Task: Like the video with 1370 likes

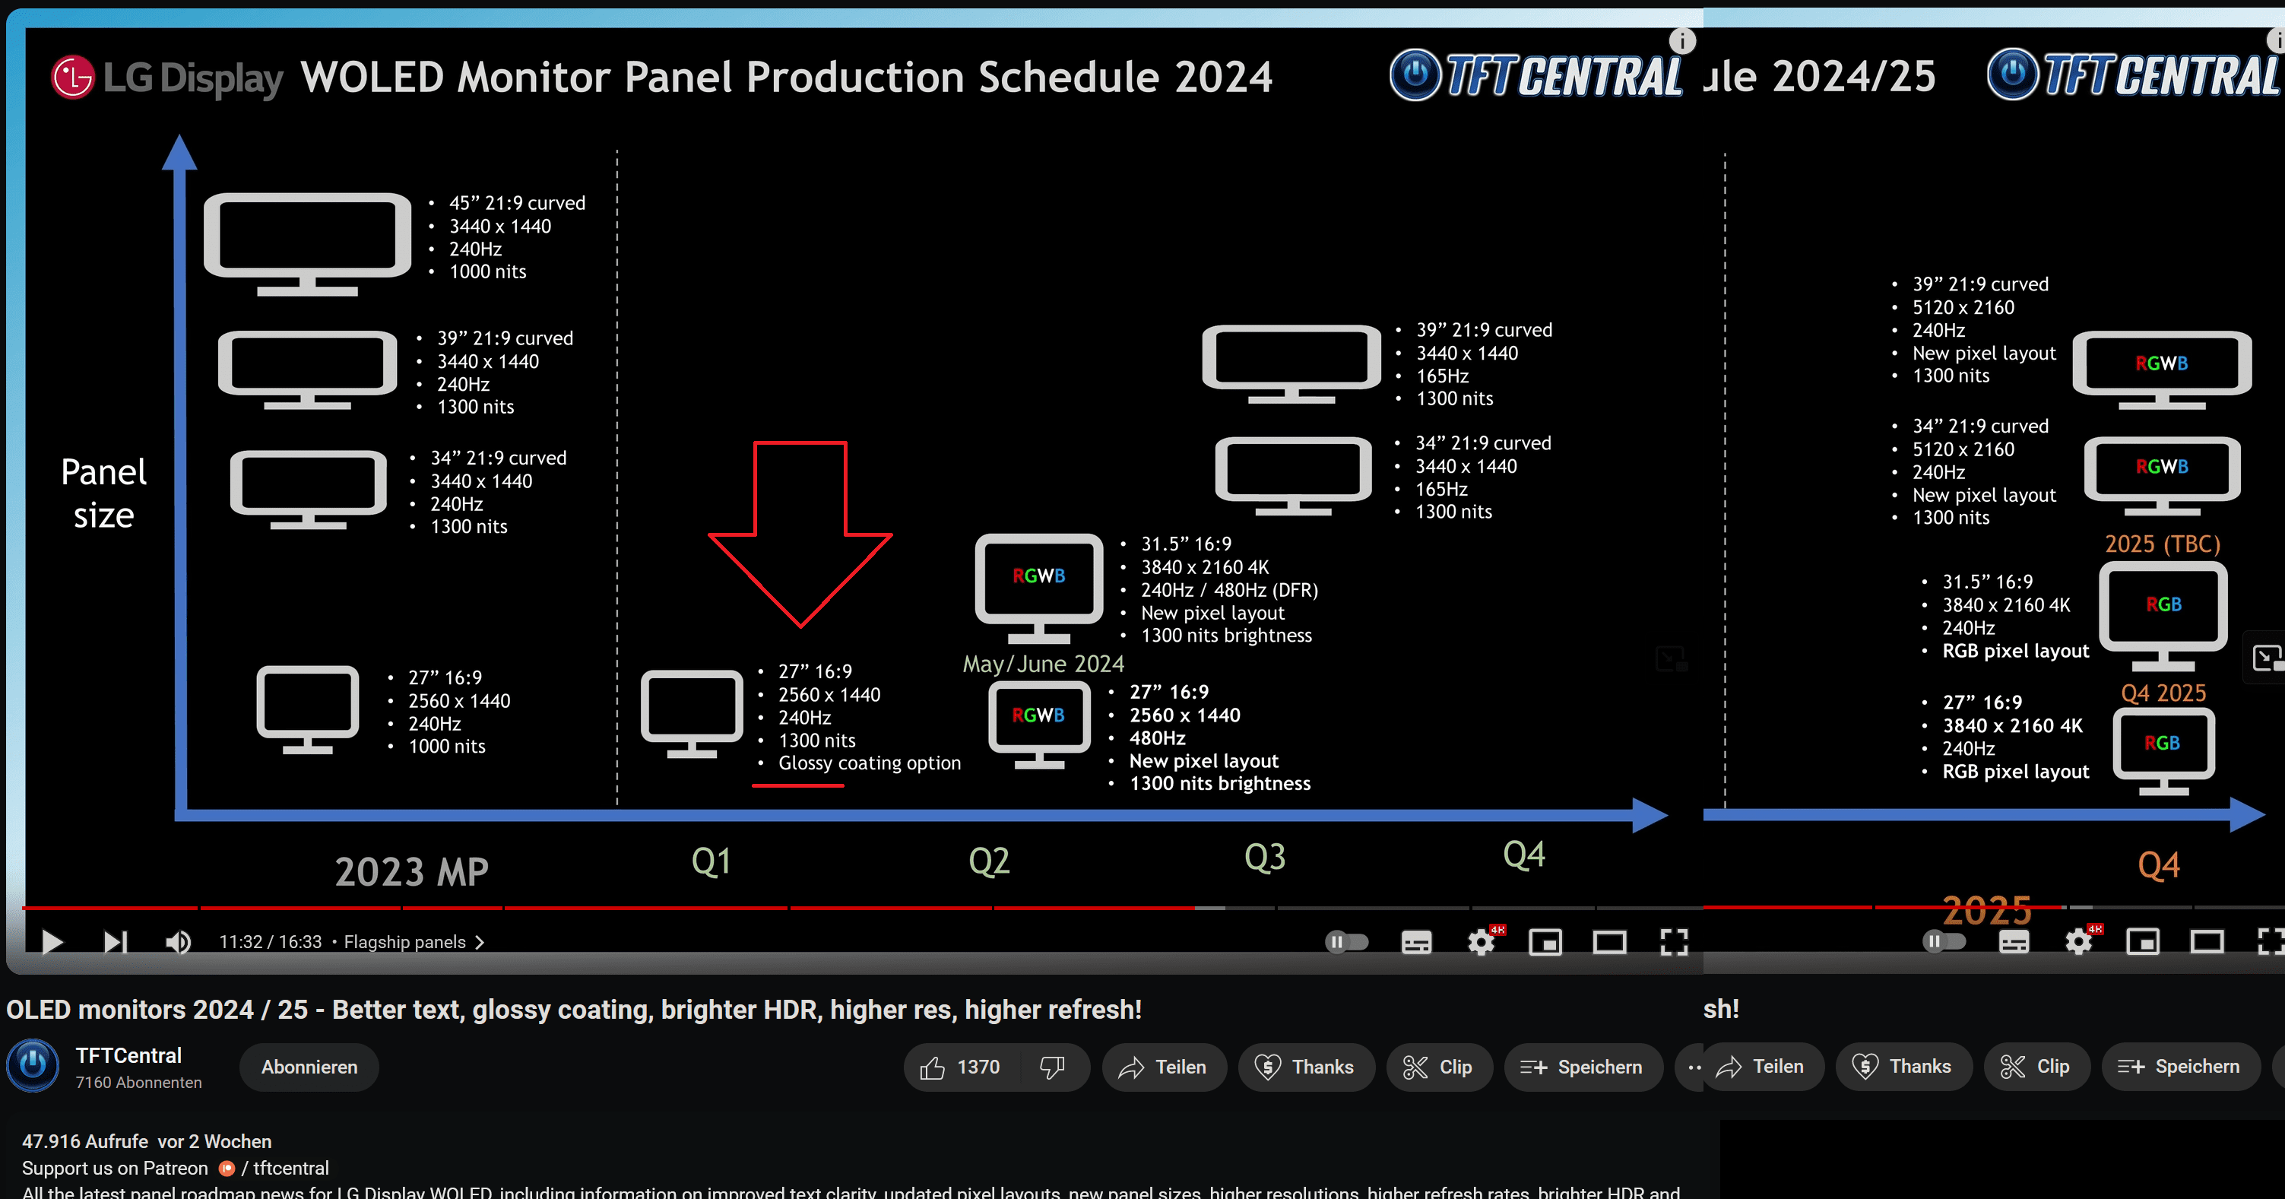Action: click(x=961, y=1067)
